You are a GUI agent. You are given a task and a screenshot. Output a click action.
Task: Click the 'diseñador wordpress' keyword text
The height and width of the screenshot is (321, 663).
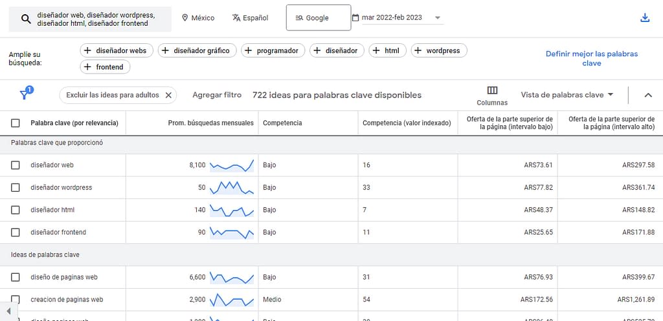coord(62,188)
